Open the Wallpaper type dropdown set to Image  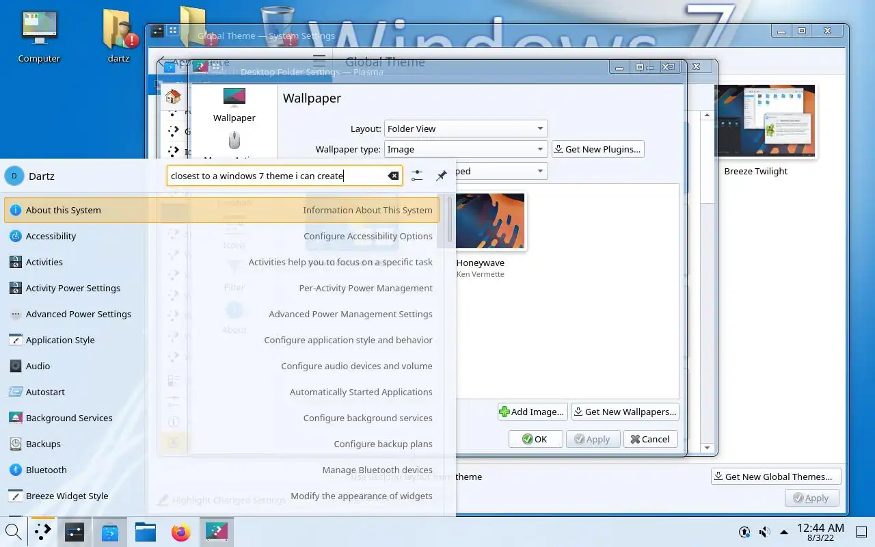click(x=466, y=149)
